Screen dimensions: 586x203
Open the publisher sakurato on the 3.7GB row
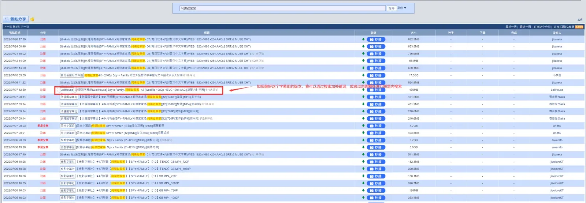(557, 140)
